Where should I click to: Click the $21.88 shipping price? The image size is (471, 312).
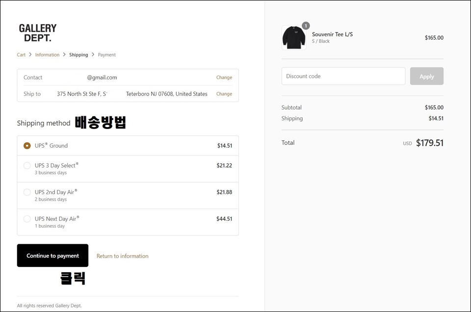click(224, 192)
